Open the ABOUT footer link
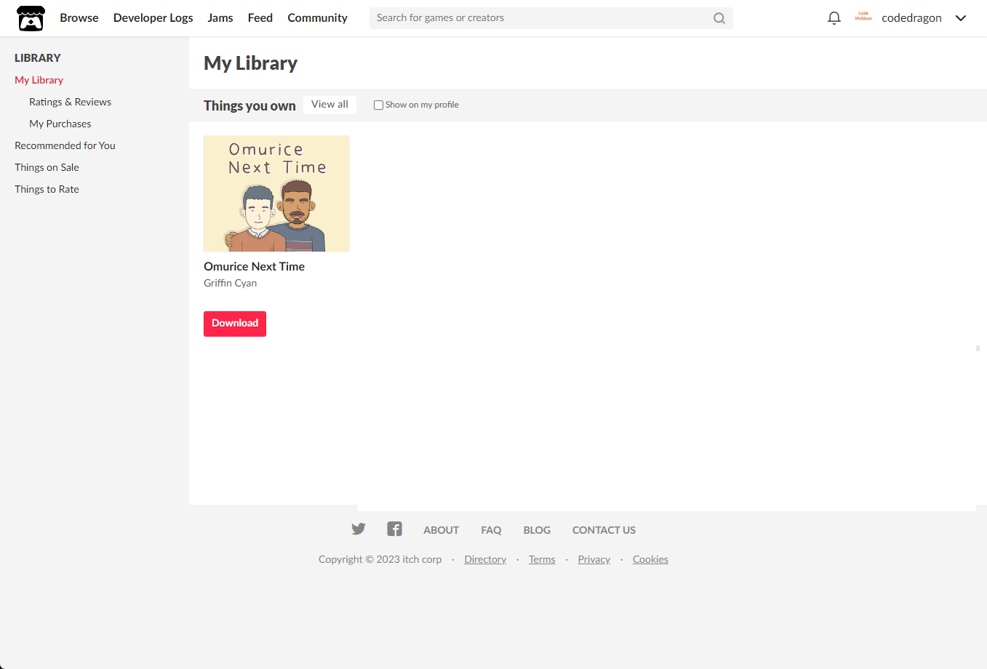The image size is (987, 669). coord(441,530)
